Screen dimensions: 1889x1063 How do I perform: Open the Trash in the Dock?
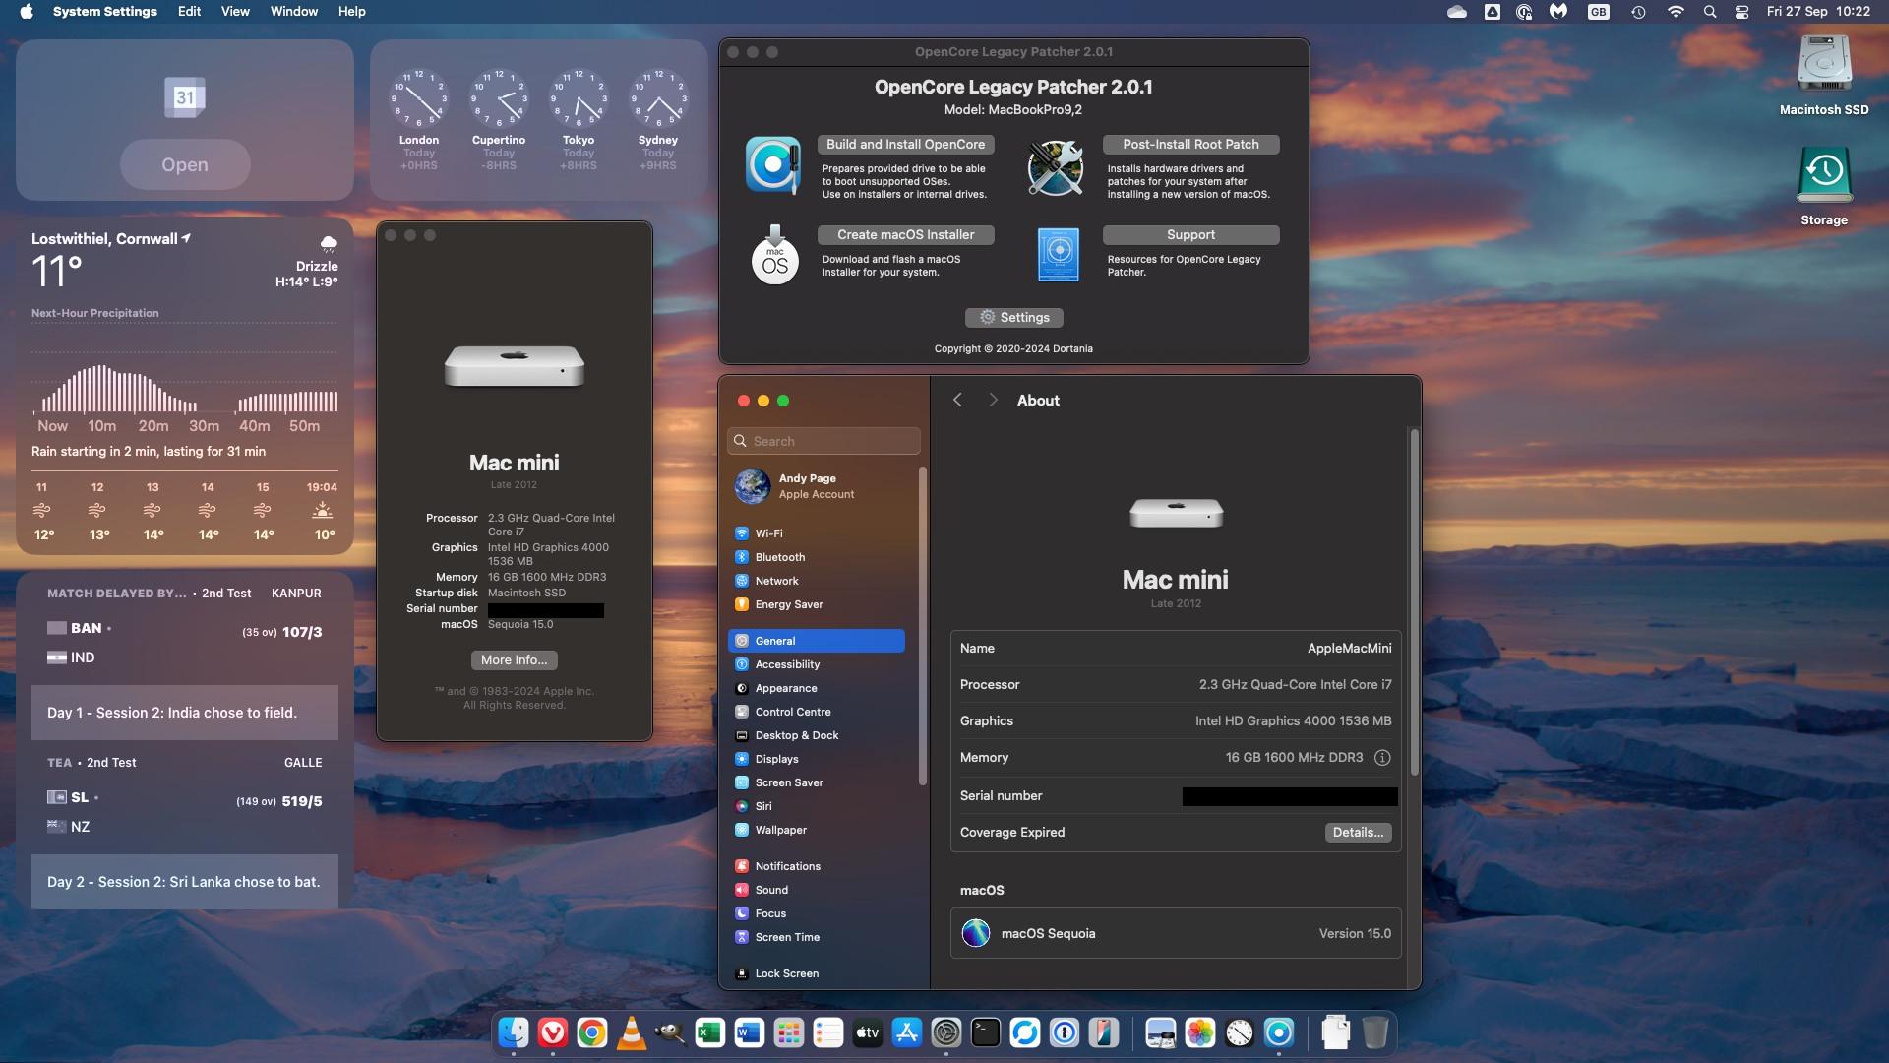1375,1032
